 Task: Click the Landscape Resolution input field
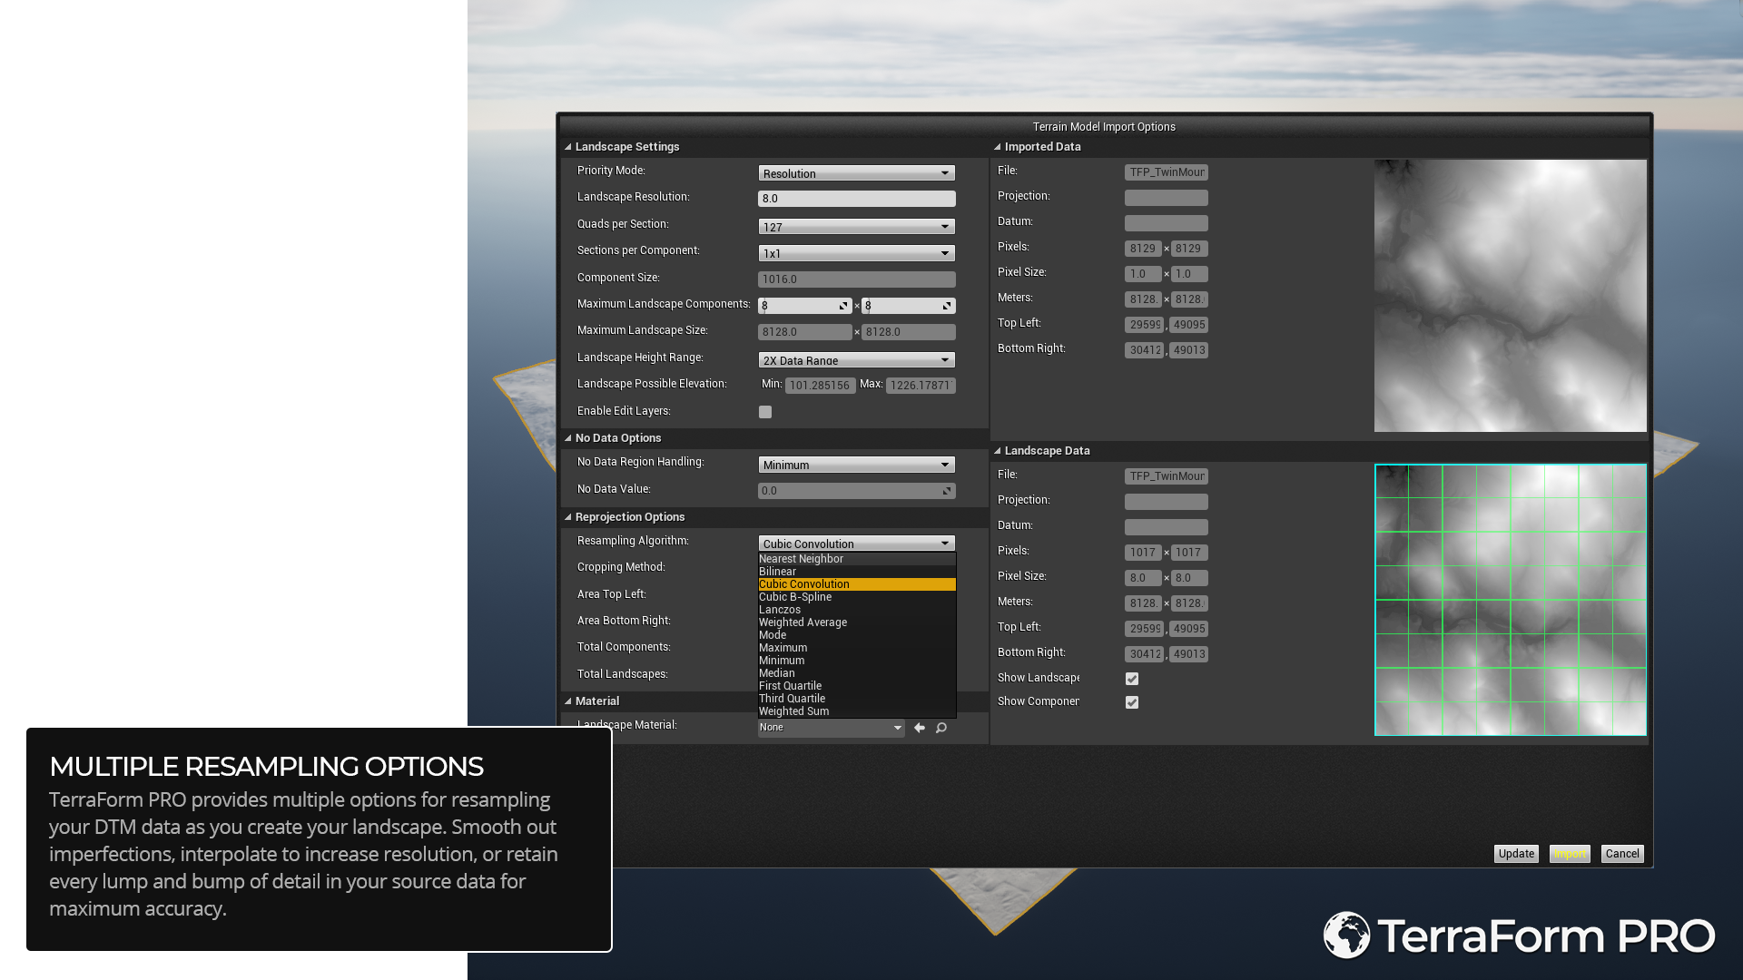click(857, 199)
